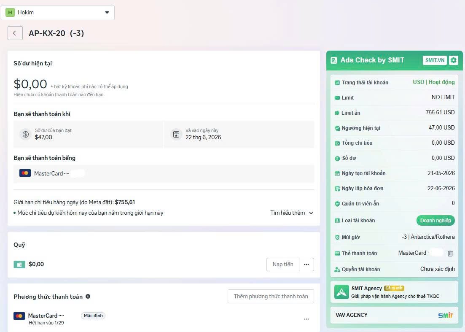Open the SMIT Agency banner
This screenshot has height=332, width=465.
tap(394, 292)
